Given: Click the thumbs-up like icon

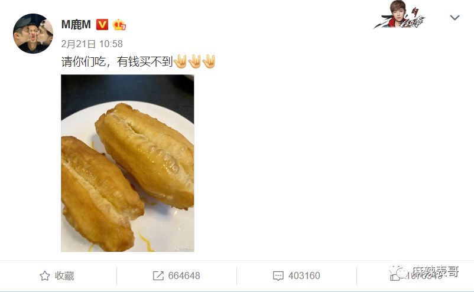Looking at the screenshot, I should coord(395,275).
